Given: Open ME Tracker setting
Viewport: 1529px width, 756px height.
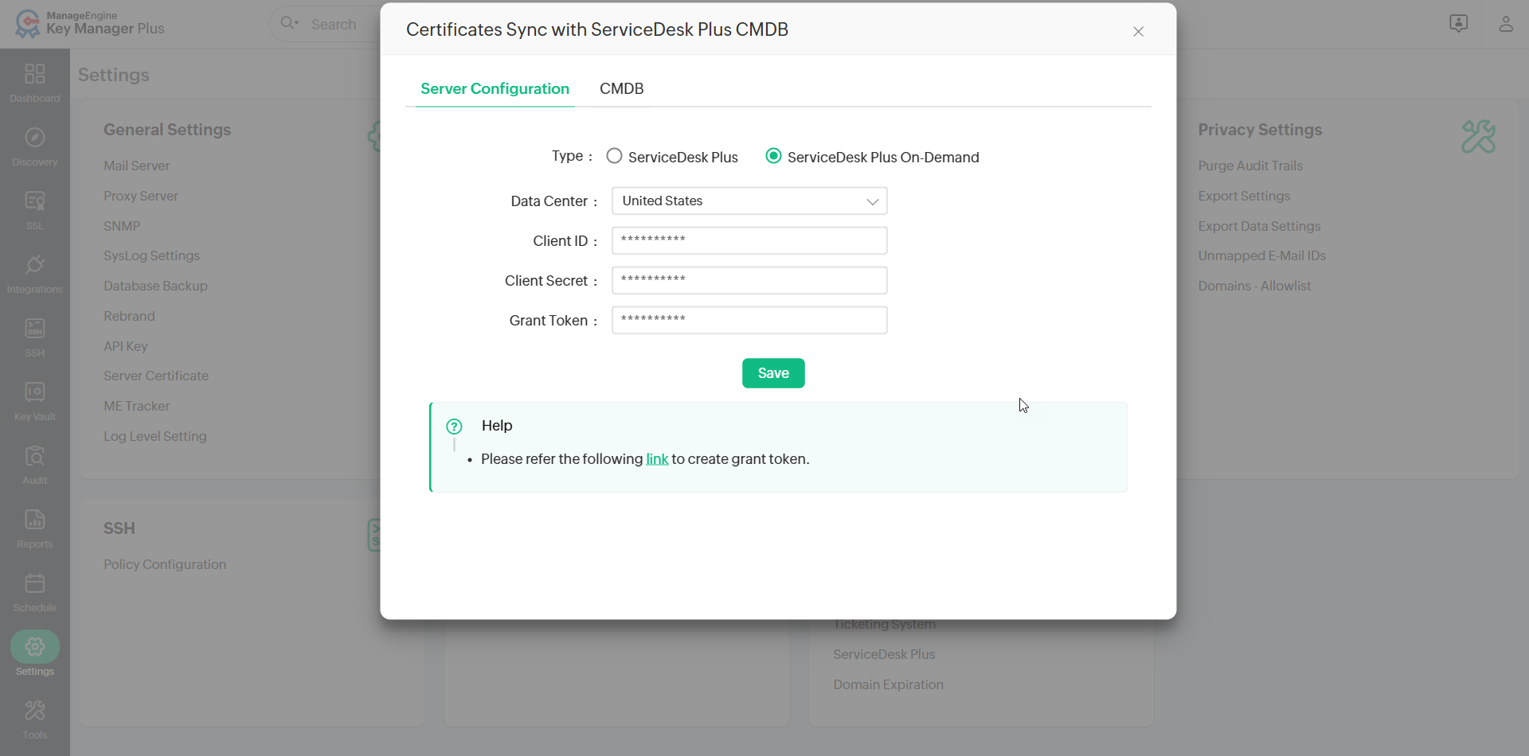Looking at the screenshot, I should coord(137,407).
